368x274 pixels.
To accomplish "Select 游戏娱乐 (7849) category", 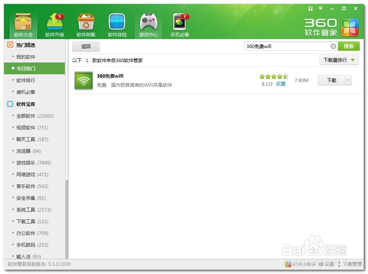I will point(34,163).
